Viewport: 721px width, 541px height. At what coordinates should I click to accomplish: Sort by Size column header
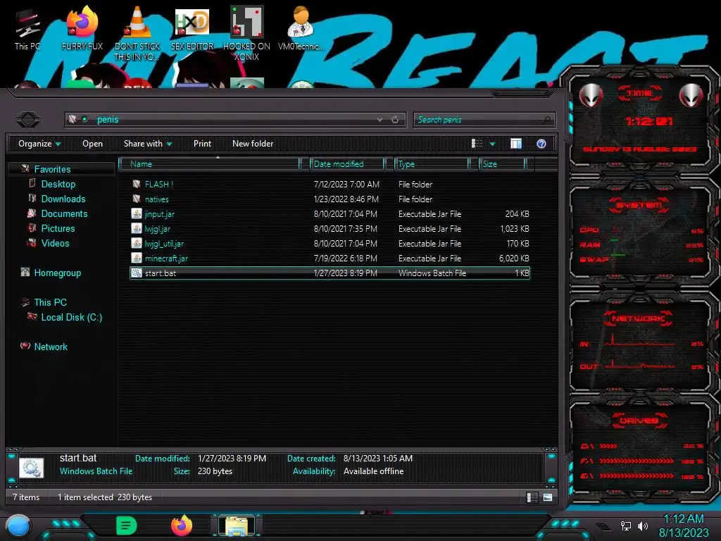(502, 163)
